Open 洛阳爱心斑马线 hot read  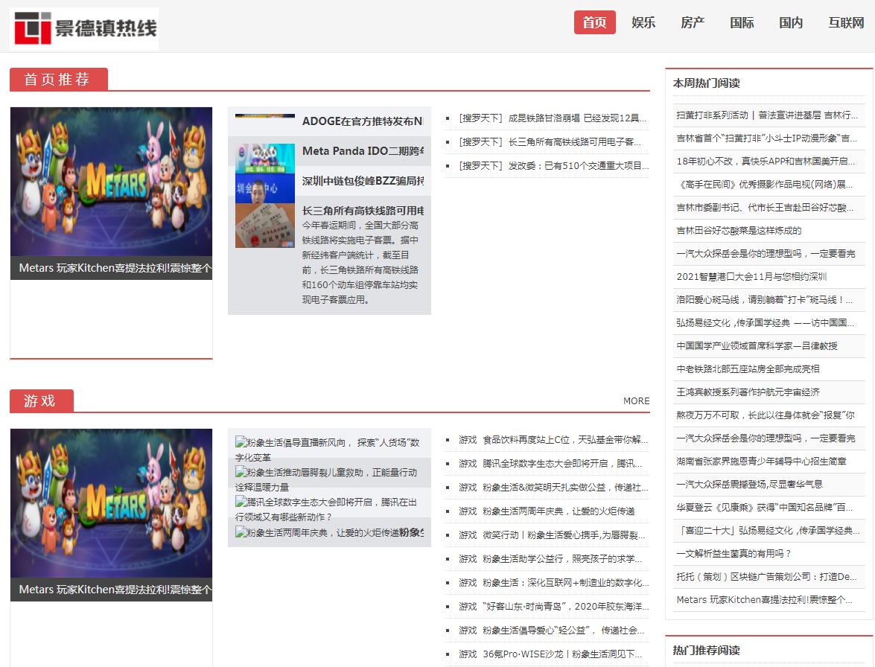[x=765, y=299]
